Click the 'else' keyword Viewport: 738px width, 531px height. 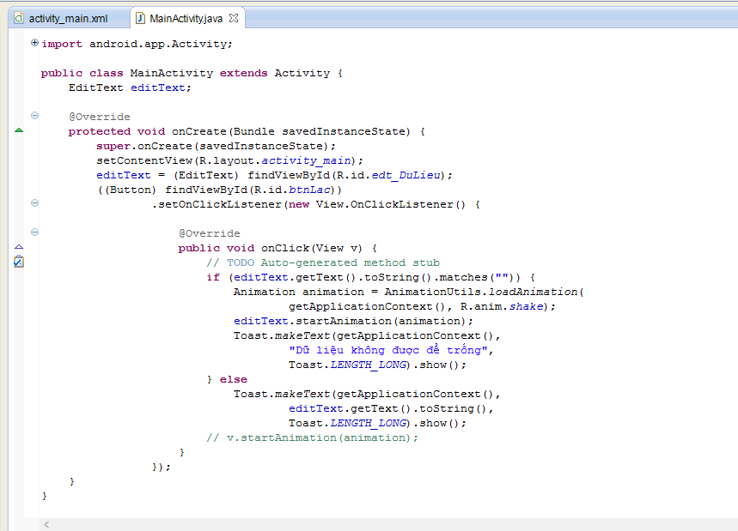pyautogui.click(x=234, y=379)
